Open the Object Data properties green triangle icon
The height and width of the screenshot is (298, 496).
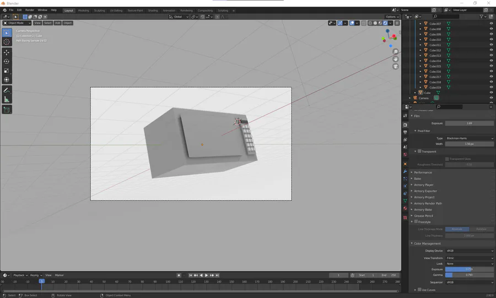coord(405,201)
